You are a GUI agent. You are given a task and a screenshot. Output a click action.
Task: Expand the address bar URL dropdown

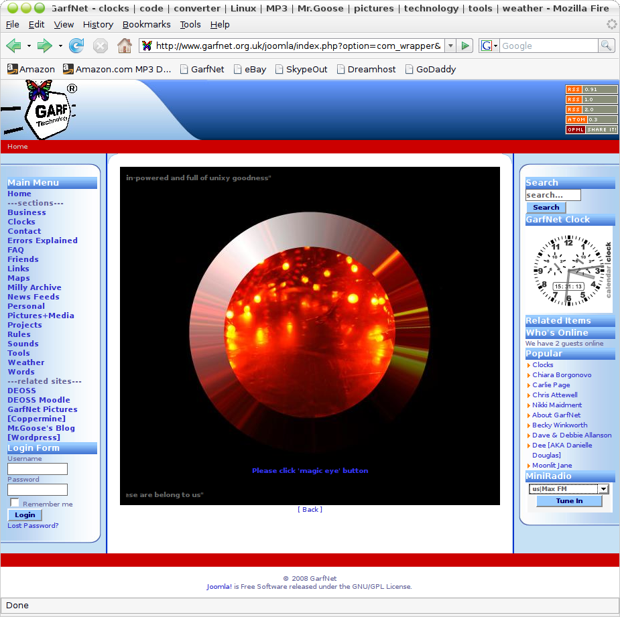click(x=450, y=46)
